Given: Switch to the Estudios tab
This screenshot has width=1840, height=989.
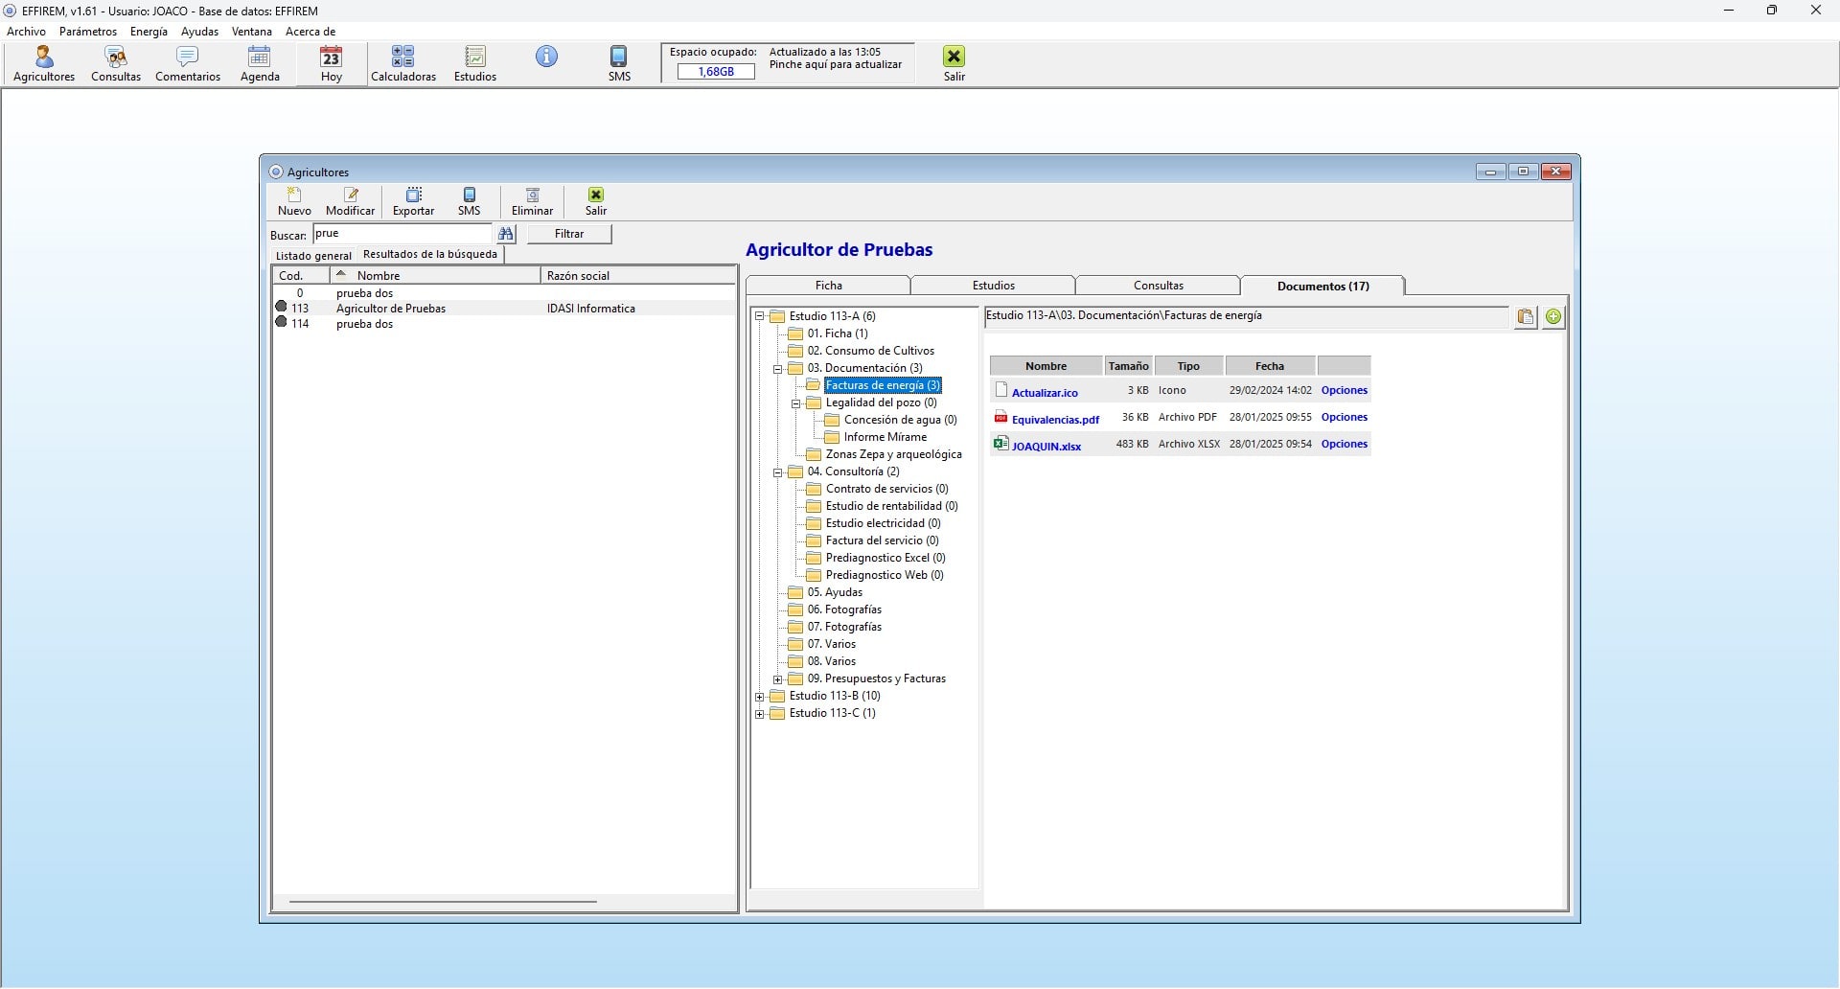Looking at the screenshot, I should click(993, 286).
